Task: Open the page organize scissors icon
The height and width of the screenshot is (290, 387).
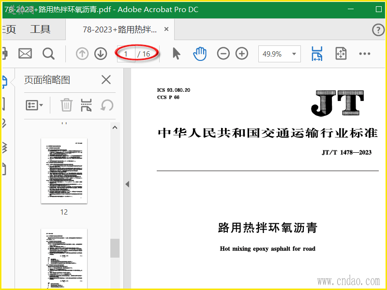Action: (87, 105)
